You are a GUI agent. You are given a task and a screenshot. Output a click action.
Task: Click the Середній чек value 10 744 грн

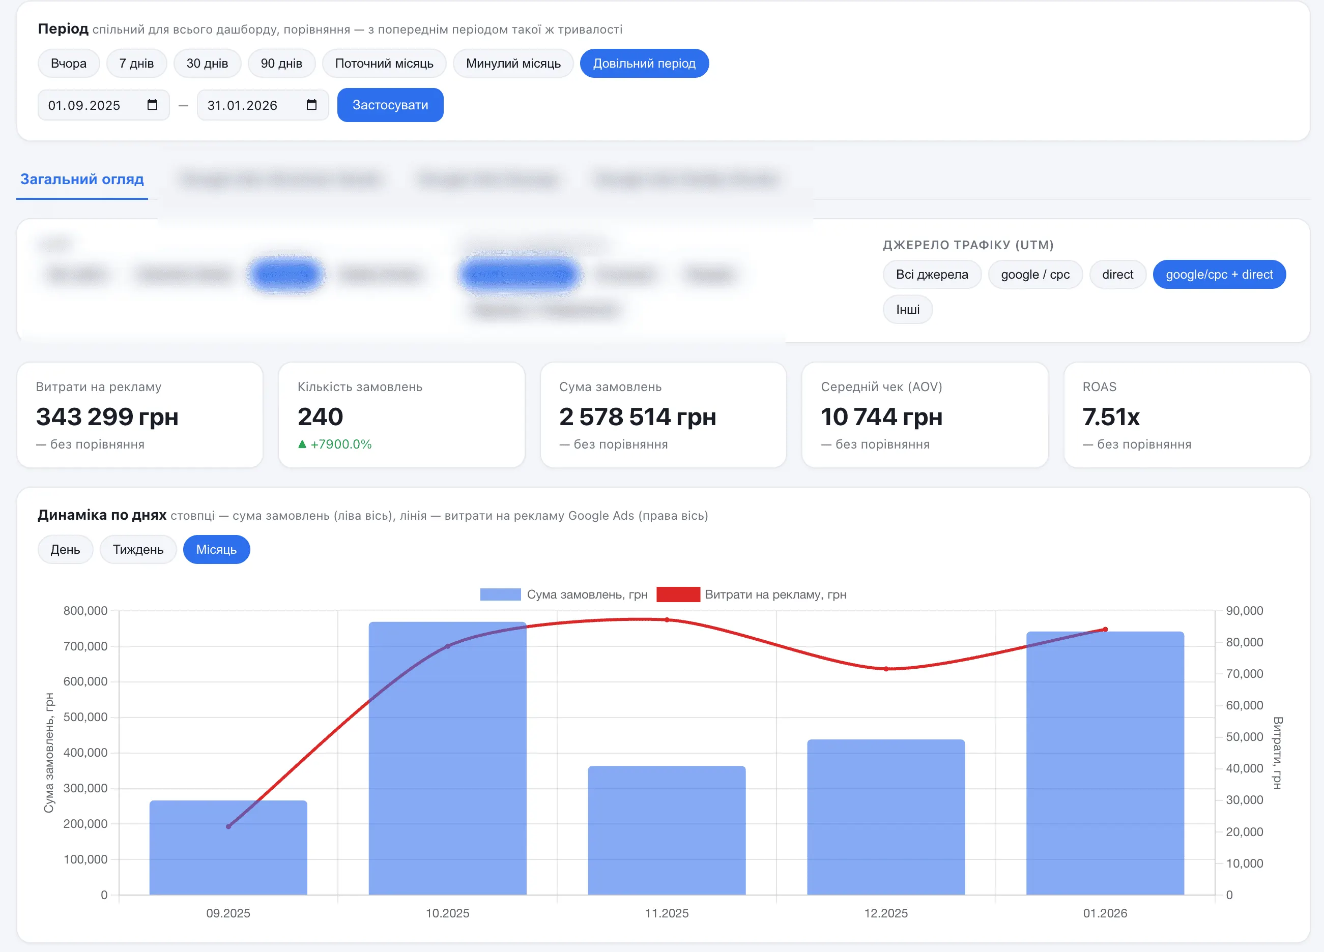tap(881, 416)
